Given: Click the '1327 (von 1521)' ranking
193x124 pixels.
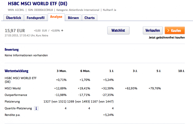Looking at the screenshot, I should (x=55, y=102).
